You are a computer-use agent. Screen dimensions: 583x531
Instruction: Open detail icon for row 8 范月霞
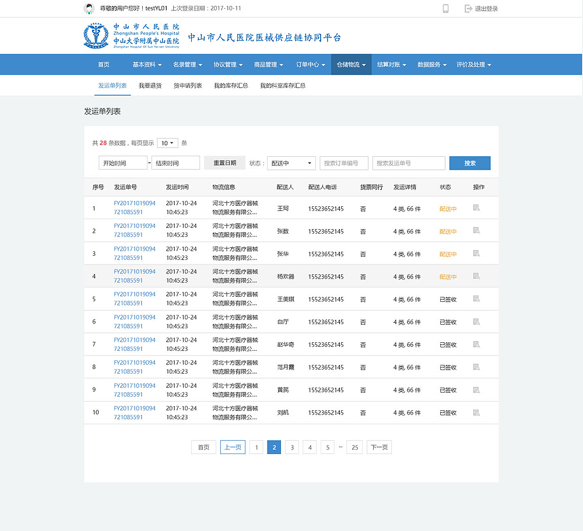(x=476, y=367)
